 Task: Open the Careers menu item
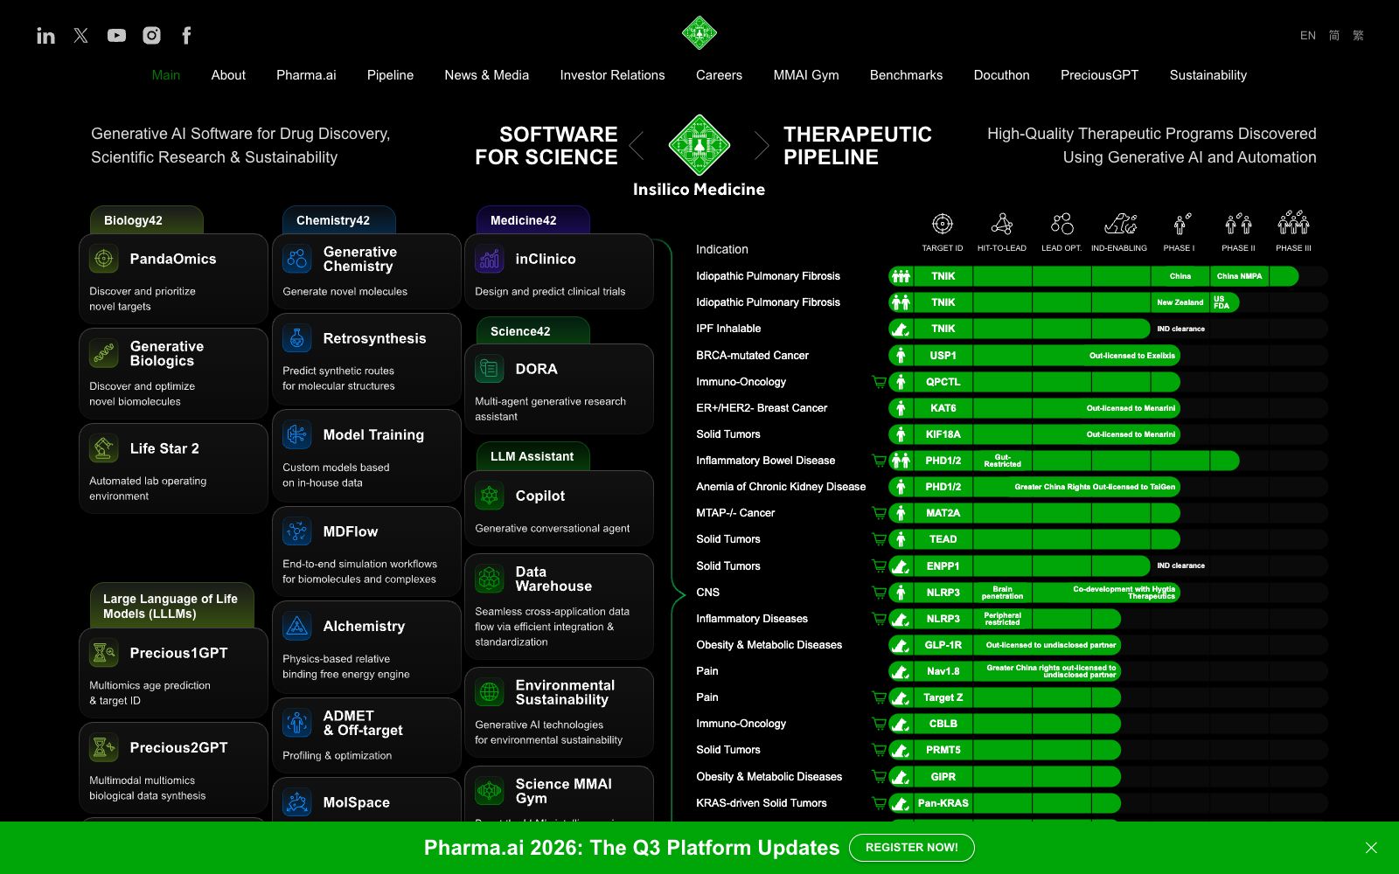click(719, 75)
